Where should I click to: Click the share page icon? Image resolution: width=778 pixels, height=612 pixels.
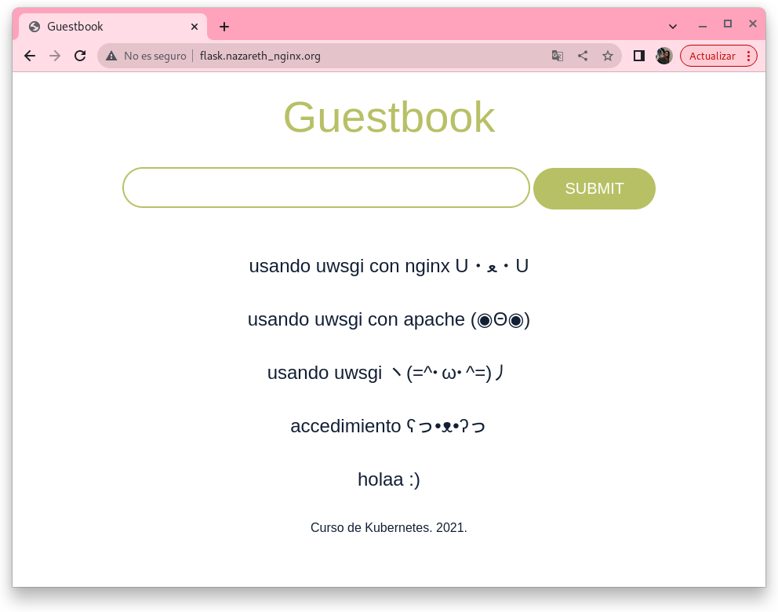(x=583, y=56)
